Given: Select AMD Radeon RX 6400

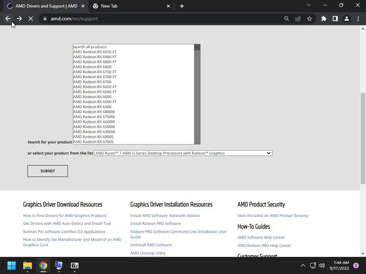Looking at the screenshot, I should [134, 107].
